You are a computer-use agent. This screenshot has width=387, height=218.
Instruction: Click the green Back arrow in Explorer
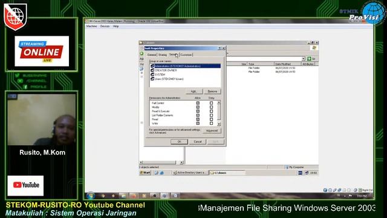click(141, 53)
